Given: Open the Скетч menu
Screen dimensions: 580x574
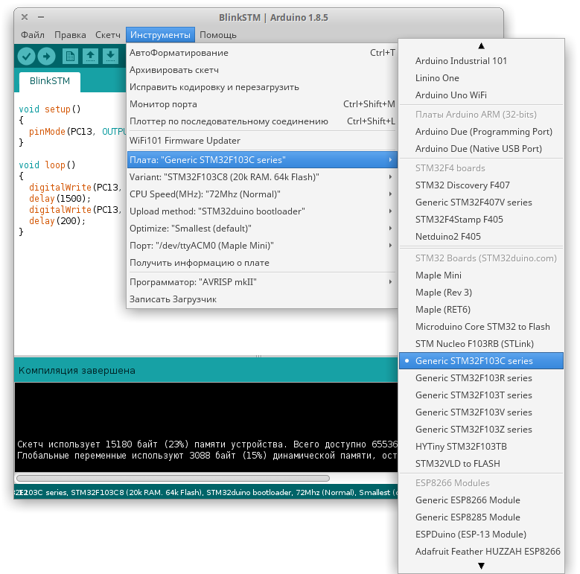Looking at the screenshot, I should pyautogui.click(x=108, y=35).
